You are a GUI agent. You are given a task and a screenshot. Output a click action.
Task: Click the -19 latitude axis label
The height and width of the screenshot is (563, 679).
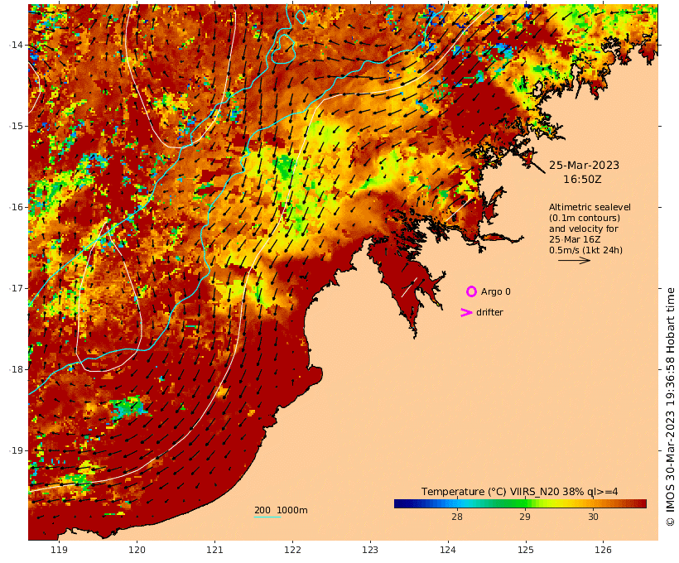tap(16, 450)
